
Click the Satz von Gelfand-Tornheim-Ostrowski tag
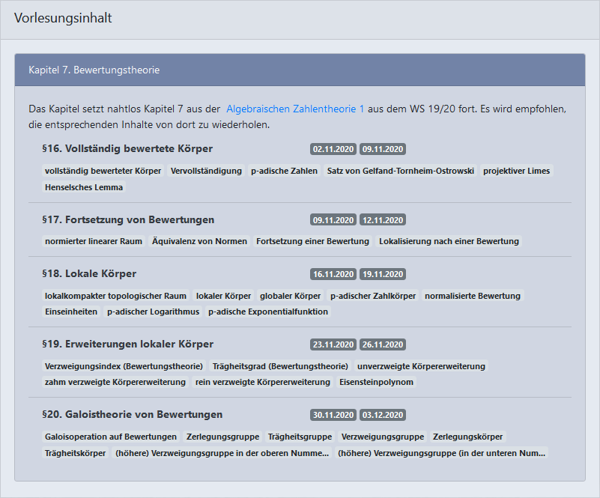401,171
